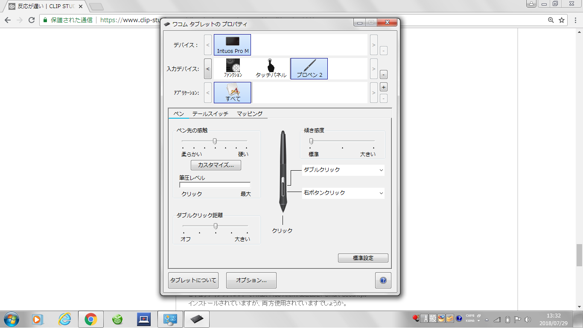Open the lower pen button 右ボタンクリック dropdown

343,193
